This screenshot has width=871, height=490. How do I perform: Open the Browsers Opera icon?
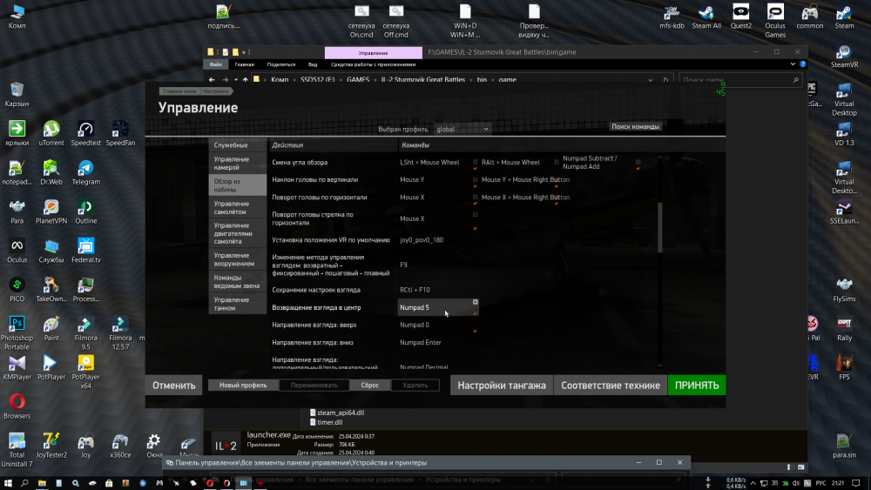click(x=17, y=406)
